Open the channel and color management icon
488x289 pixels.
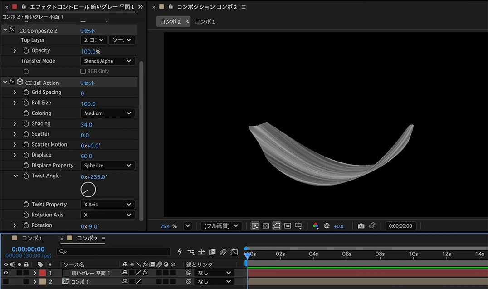pos(316,226)
